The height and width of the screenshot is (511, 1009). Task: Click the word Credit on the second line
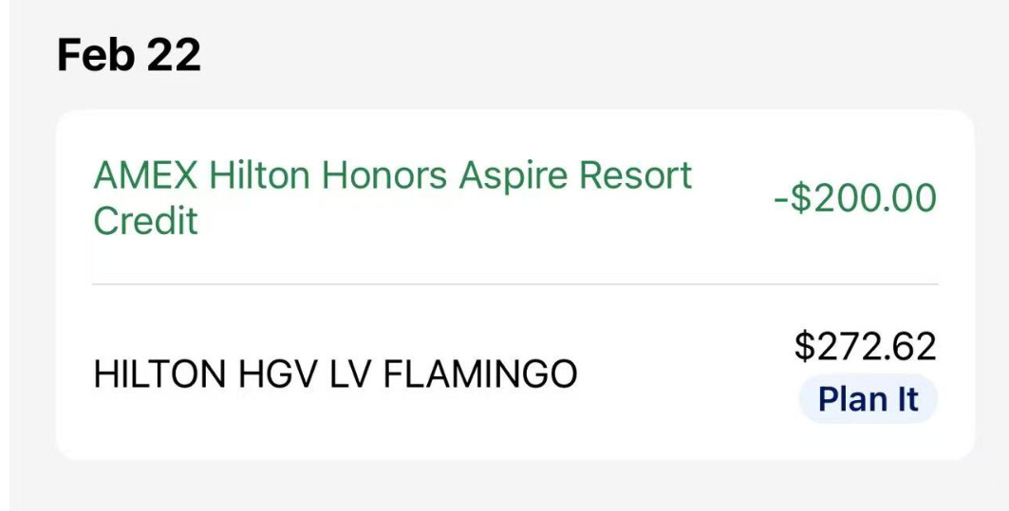coord(145,221)
